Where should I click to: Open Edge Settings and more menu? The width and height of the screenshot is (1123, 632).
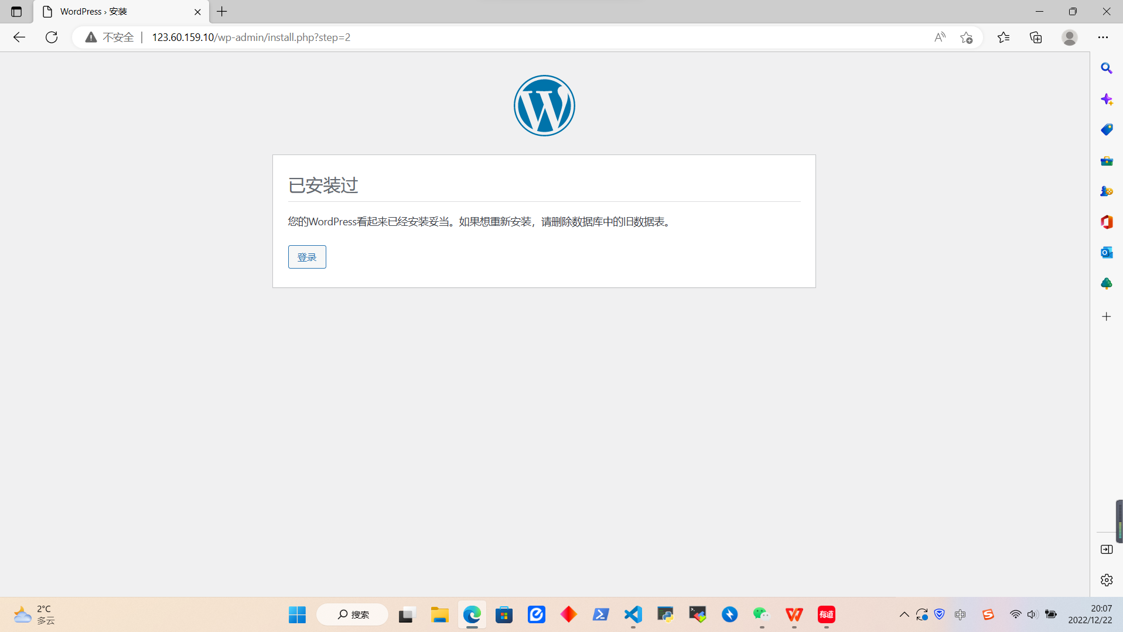(x=1103, y=37)
